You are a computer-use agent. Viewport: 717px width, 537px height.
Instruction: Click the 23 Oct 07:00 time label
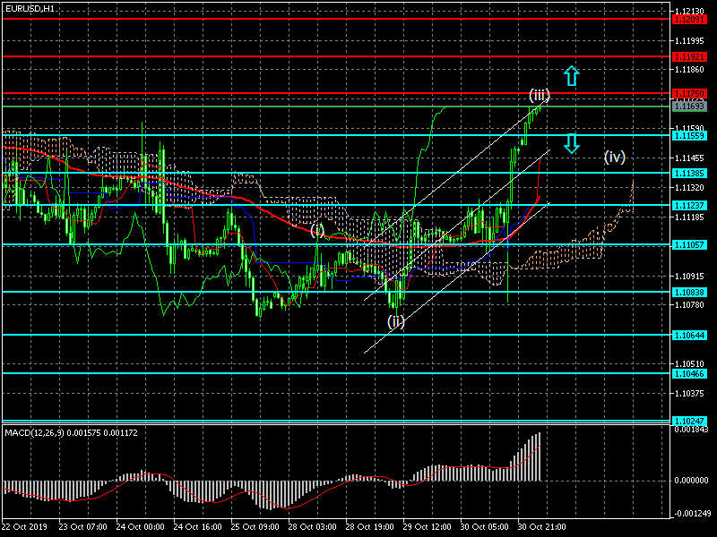pyautogui.click(x=82, y=526)
